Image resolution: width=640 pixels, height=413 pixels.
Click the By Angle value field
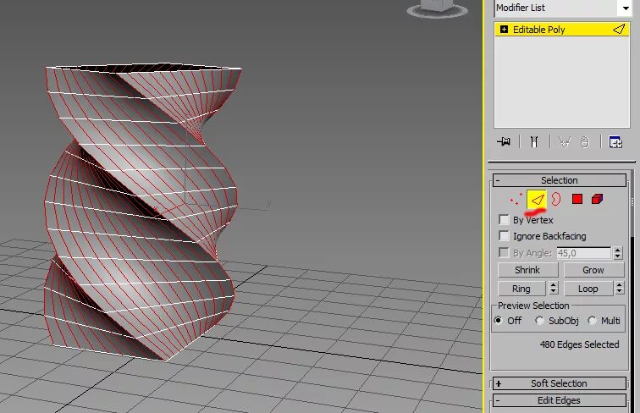pyautogui.click(x=583, y=253)
